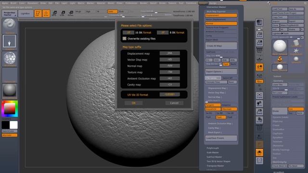Expand the Cavity Map settings
The image size is (308, 173).
(x=214, y=128)
